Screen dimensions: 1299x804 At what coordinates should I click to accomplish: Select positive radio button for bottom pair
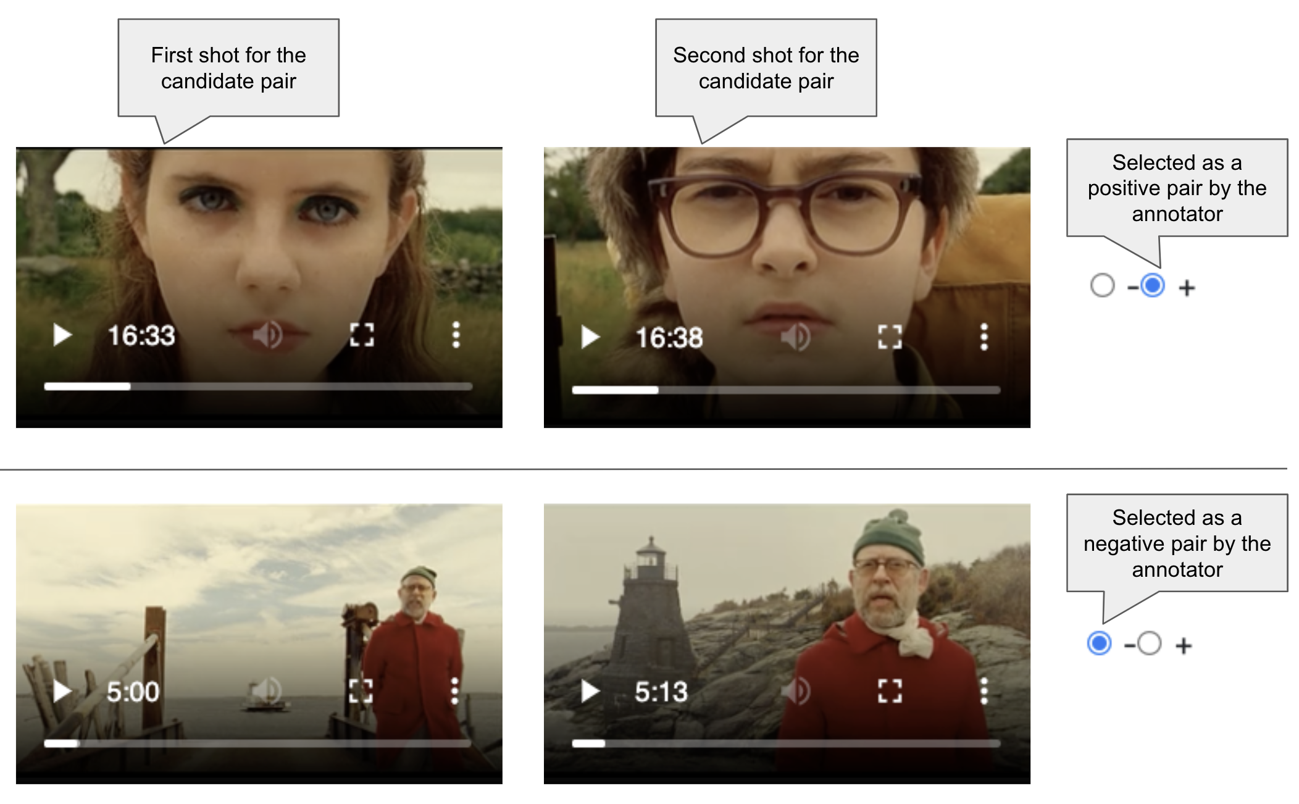point(1148,643)
